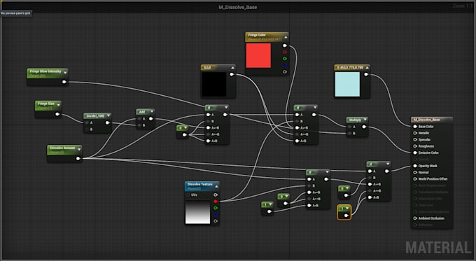Collapse the light-blue constant's preview arrow

(x=367, y=67)
